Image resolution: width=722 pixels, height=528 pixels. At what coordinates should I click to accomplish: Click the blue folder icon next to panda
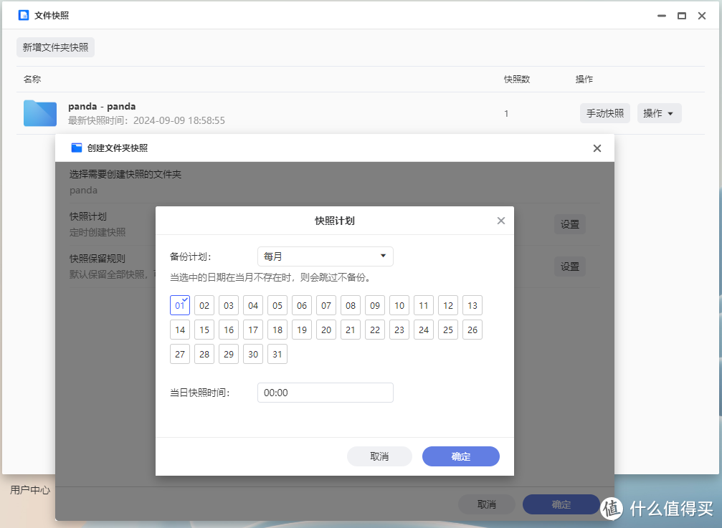tap(39, 113)
